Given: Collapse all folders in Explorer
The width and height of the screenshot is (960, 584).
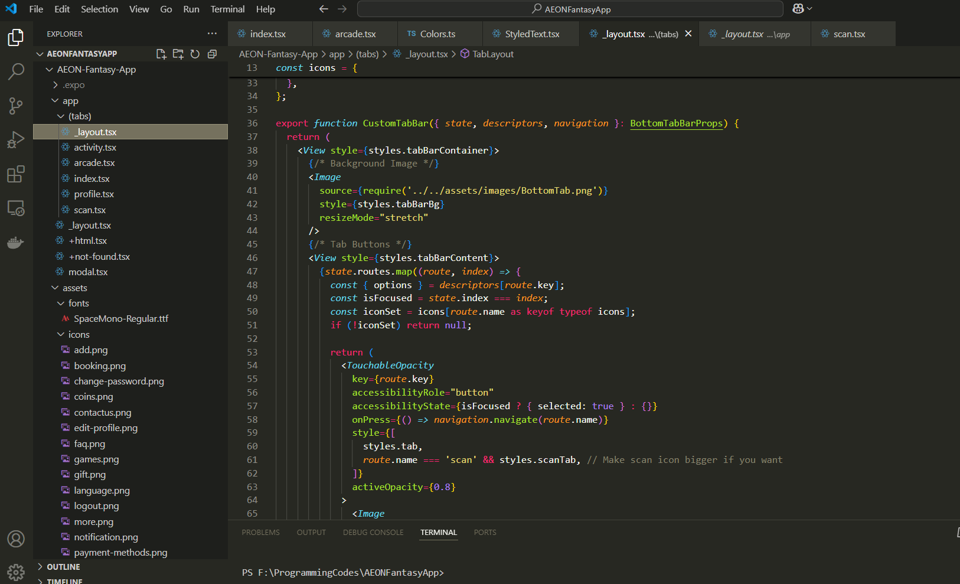Looking at the screenshot, I should 212,54.
